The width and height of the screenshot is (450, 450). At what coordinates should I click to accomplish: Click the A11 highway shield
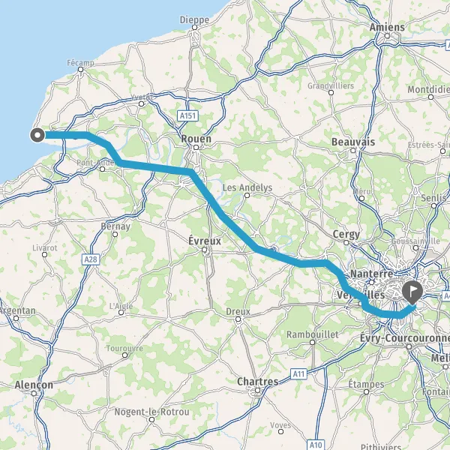tap(298, 374)
